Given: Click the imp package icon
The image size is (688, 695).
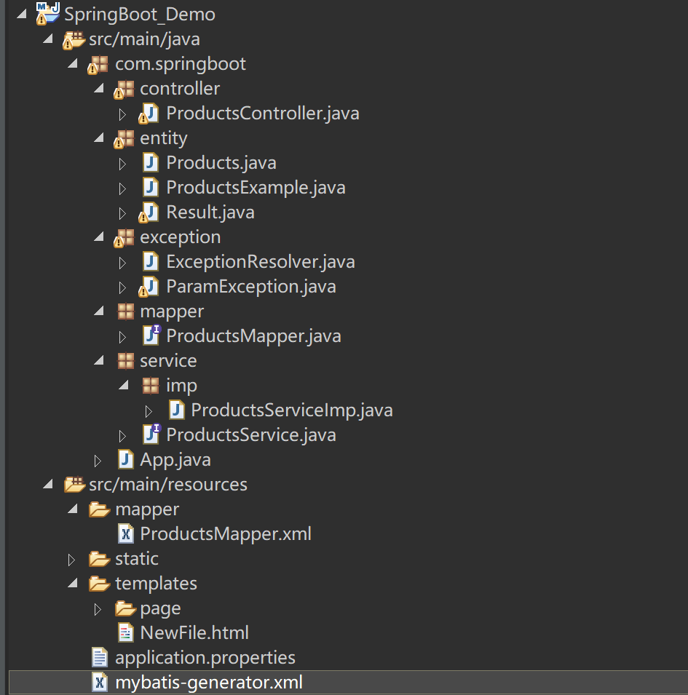Looking at the screenshot, I should (151, 386).
